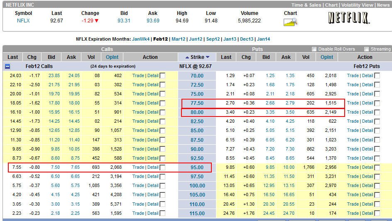
Task: Switch to Jan13 expiration
Action: tap(230, 39)
